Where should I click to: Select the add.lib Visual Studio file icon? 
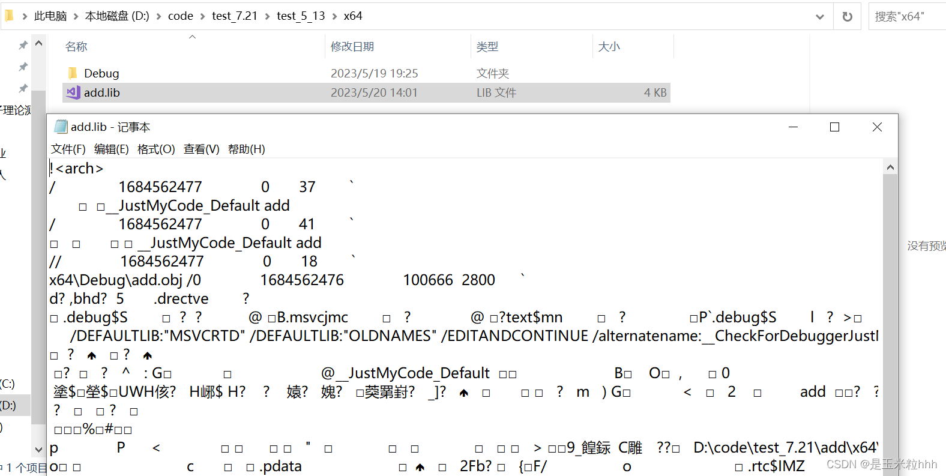point(73,92)
